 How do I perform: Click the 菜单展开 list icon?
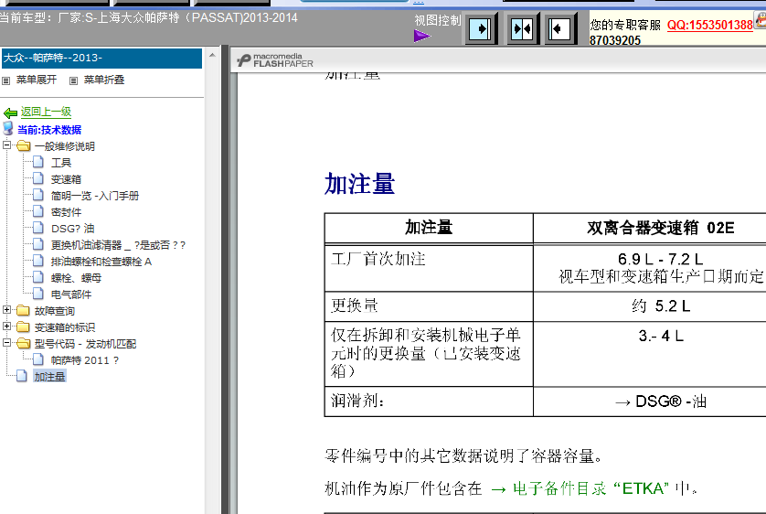point(6,80)
